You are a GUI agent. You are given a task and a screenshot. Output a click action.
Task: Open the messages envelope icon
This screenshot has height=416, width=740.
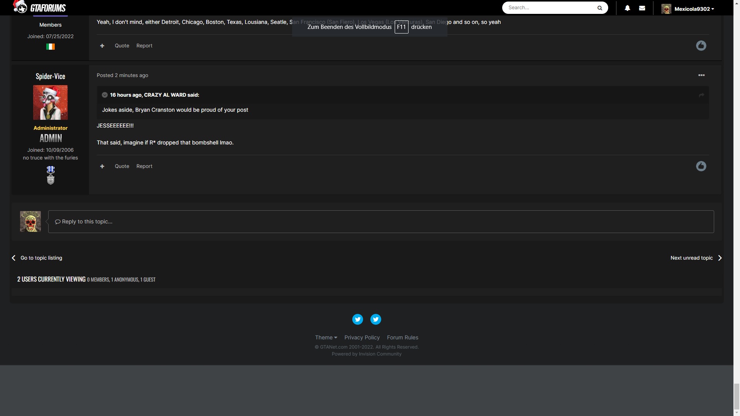[642, 8]
